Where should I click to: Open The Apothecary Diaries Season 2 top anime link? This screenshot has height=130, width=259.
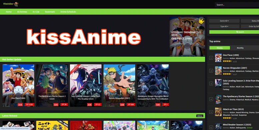coord(241,97)
